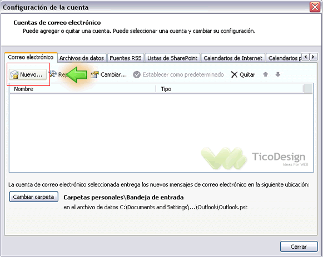The width and height of the screenshot is (323, 257).
Task: Click the Cerrar button
Action: (x=299, y=246)
